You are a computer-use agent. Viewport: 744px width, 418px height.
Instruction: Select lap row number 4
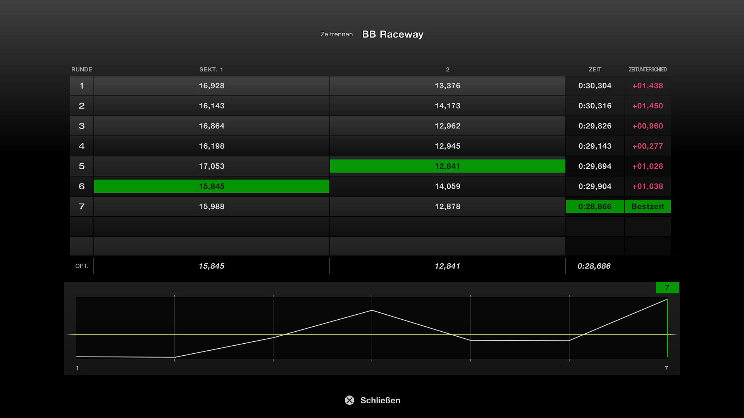pyautogui.click(x=82, y=146)
